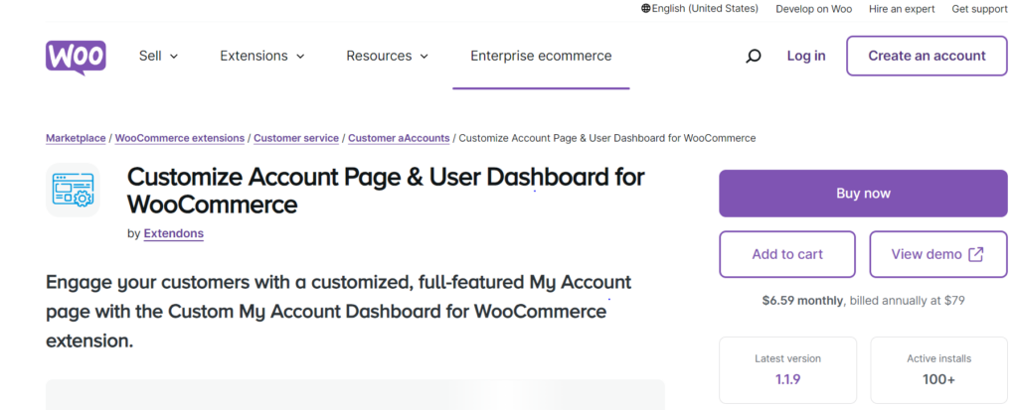
Task: Expand the Resources dropdown menu
Action: [x=388, y=56]
